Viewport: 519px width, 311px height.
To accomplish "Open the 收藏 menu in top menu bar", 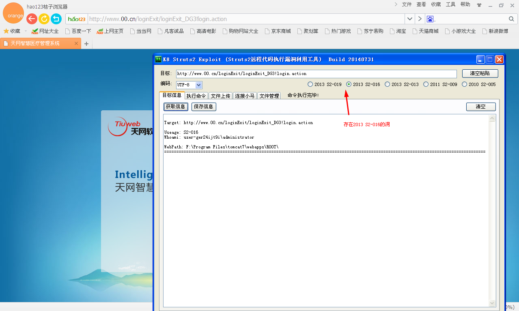I will tap(436, 4).
